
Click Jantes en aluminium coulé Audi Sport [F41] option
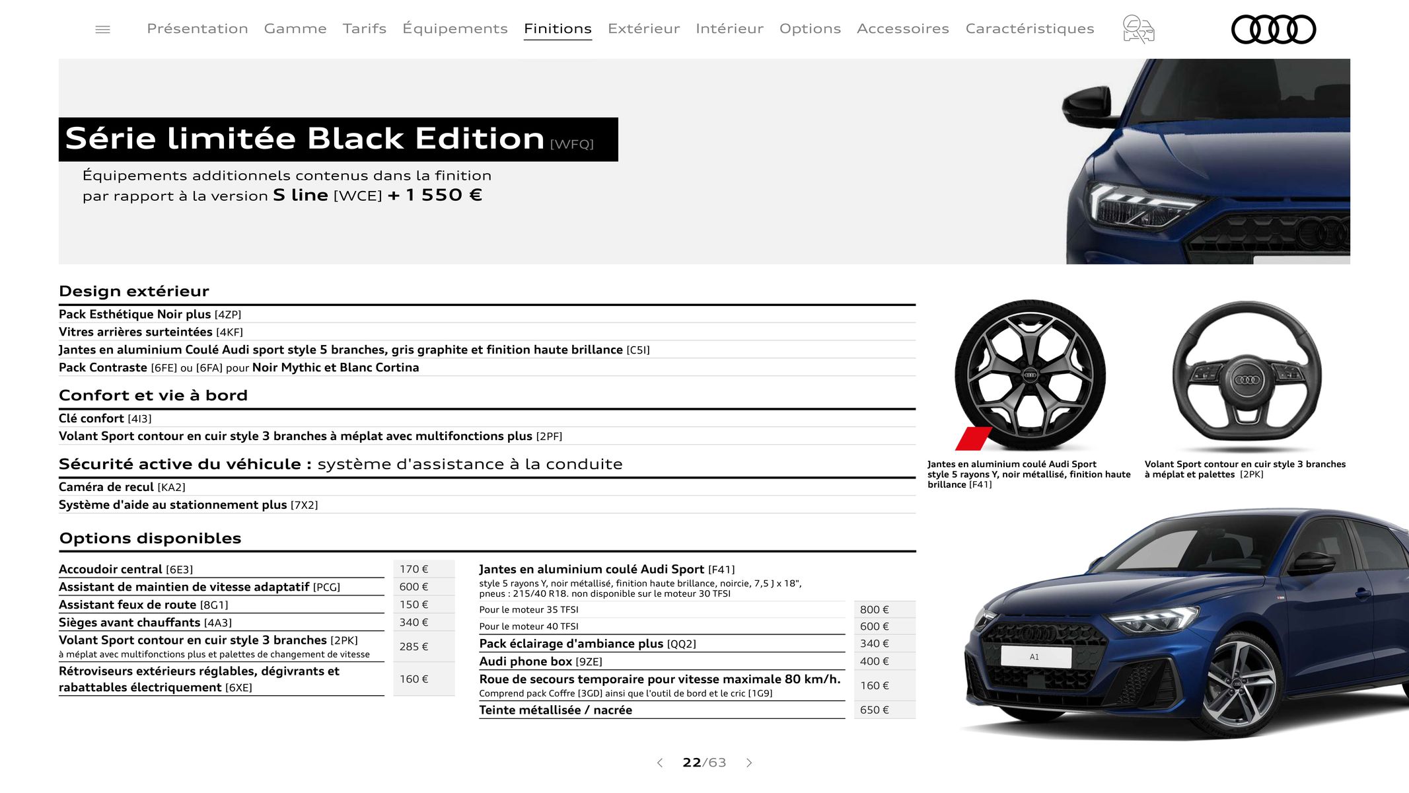point(662,580)
